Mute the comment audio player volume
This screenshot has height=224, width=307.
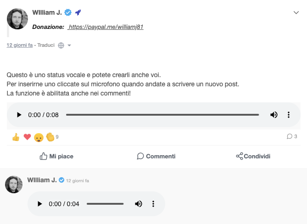click(139, 204)
